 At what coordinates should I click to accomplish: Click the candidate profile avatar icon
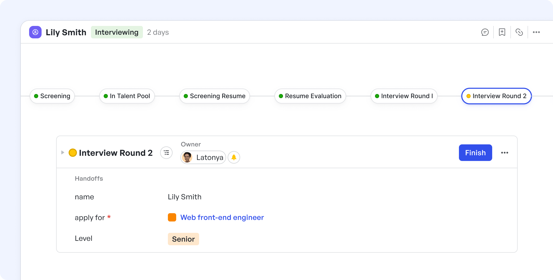pos(35,32)
